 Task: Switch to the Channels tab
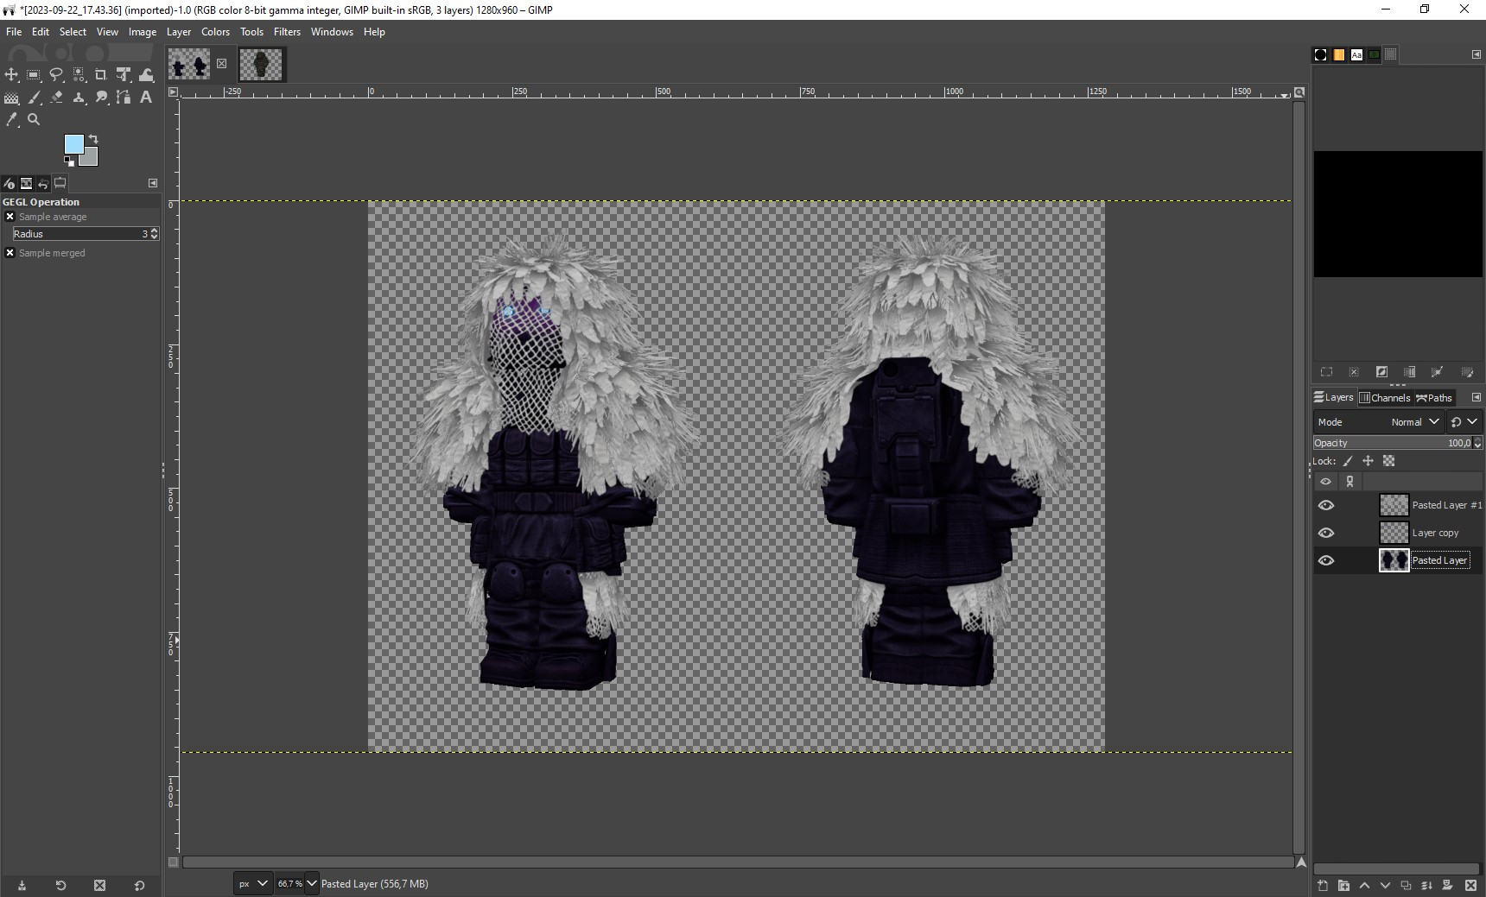[1385, 397]
